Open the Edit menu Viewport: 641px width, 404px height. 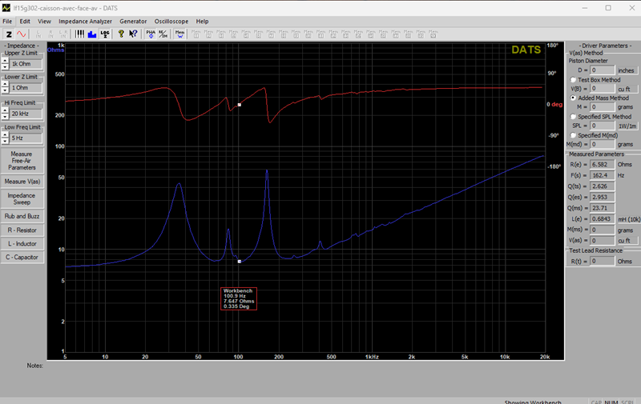point(25,22)
